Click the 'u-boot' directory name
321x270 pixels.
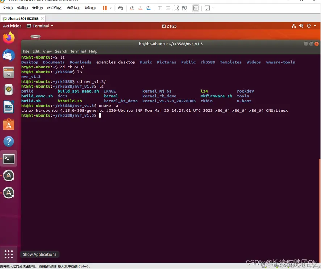[244, 101]
